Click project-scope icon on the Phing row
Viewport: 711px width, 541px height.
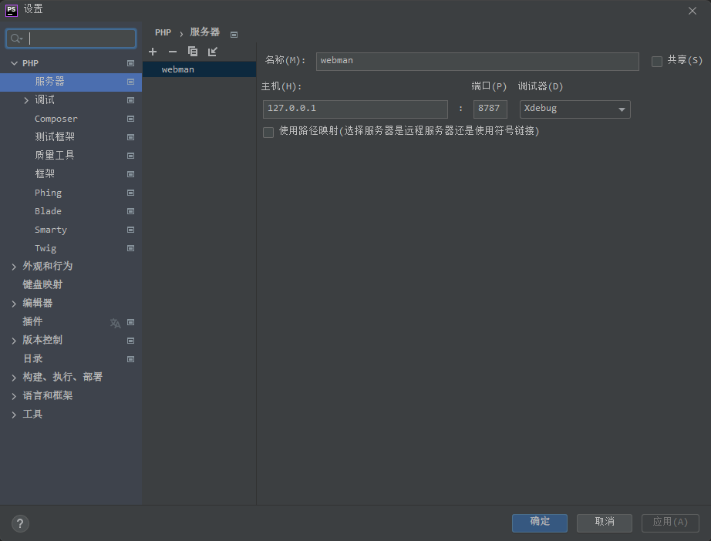130,193
